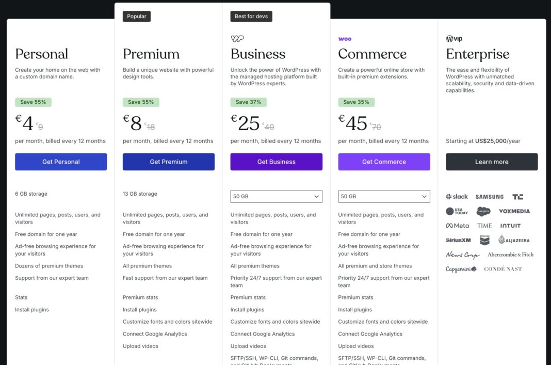Screen dimensions: 551x365
Task: Click the Intuit logo
Action: coord(511,225)
